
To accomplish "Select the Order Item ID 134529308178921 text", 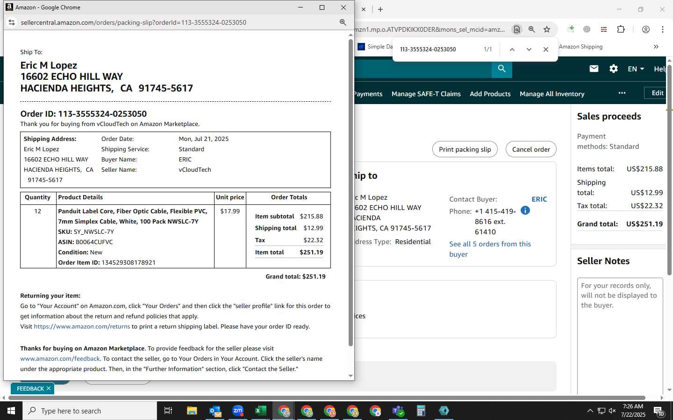I will pos(107,263).
